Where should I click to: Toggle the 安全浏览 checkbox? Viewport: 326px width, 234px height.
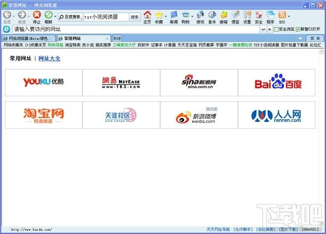click(x=276, y=29)
